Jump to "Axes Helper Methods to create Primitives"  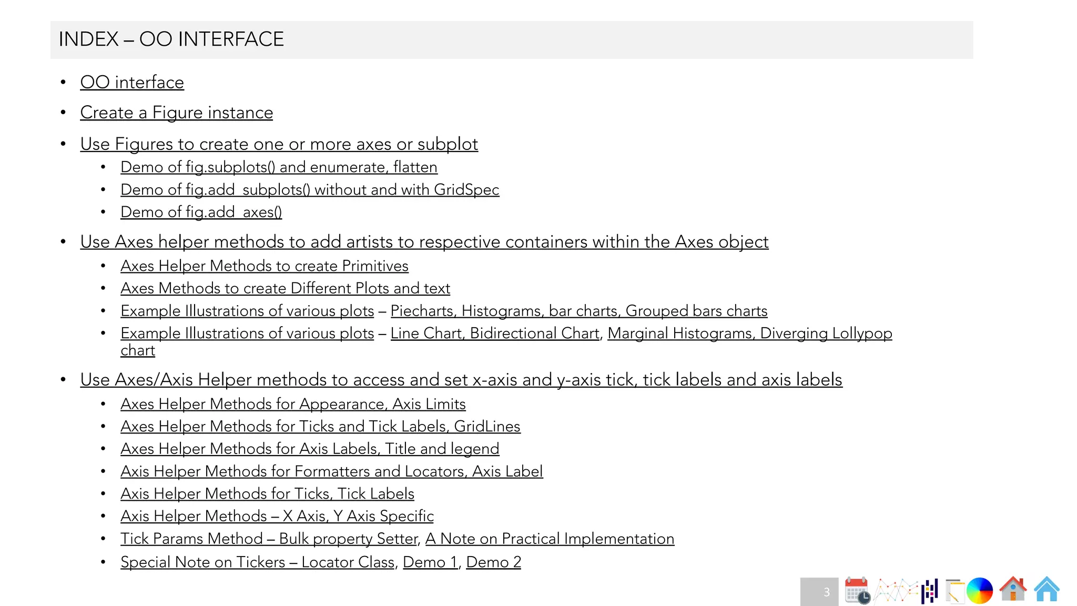(264, 266)
